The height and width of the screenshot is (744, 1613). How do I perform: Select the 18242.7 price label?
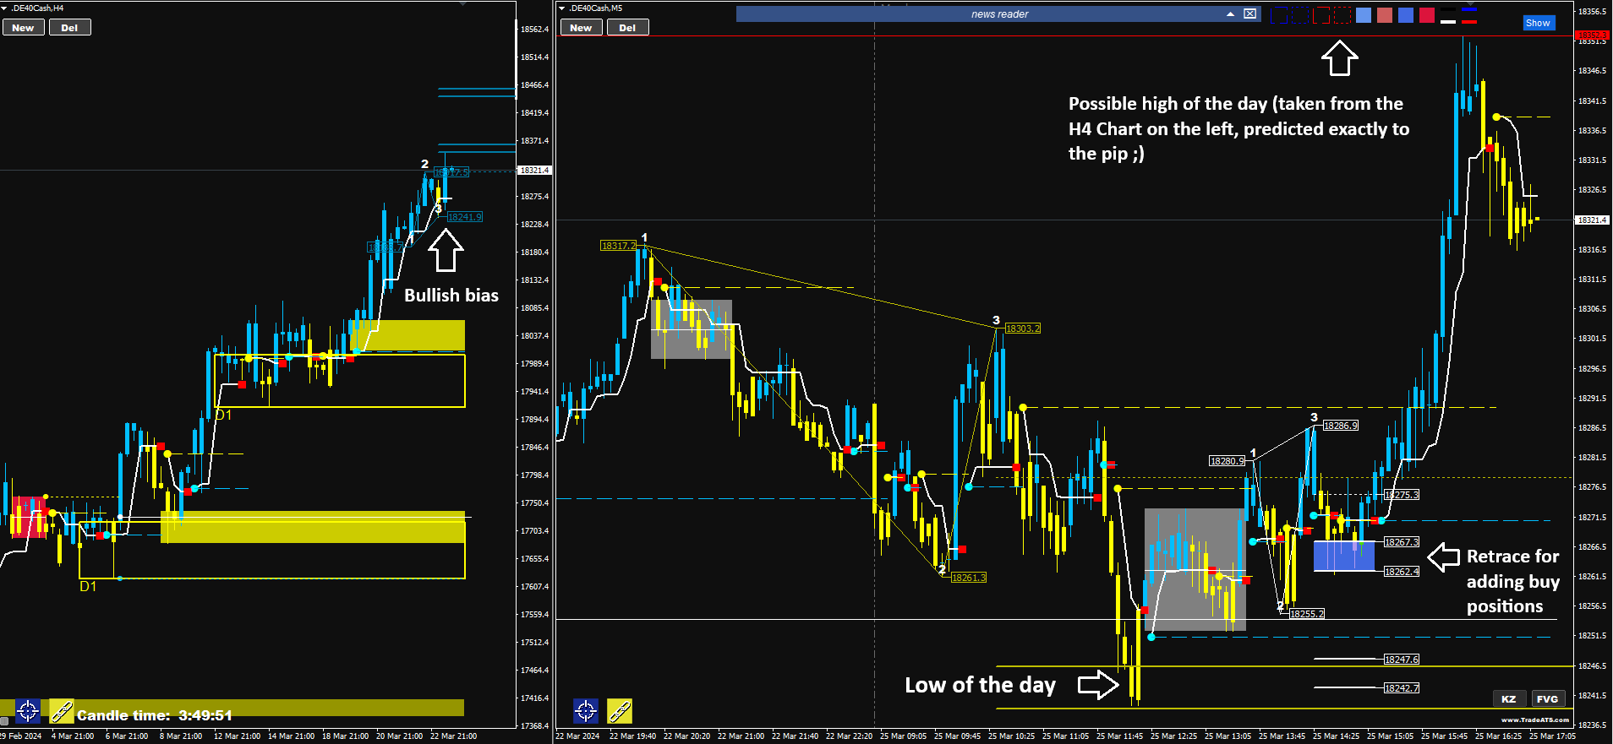(x=1402, y=688)
